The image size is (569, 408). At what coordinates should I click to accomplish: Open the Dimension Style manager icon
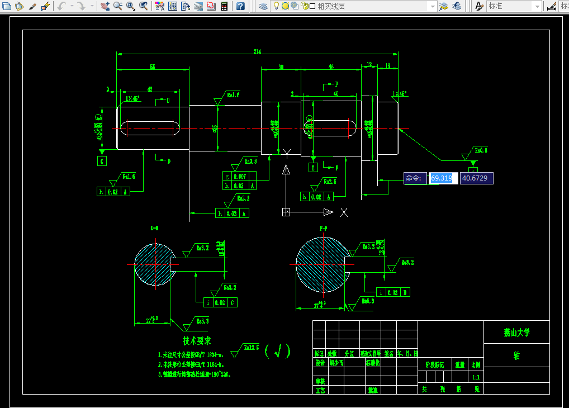[552, 6]
